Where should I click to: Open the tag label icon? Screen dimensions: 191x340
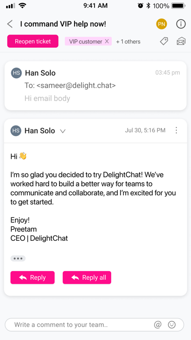point(164,41)
